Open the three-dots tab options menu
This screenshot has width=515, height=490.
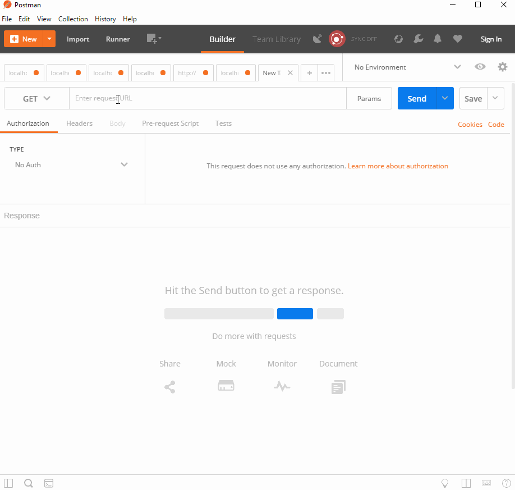pos(326,72)
